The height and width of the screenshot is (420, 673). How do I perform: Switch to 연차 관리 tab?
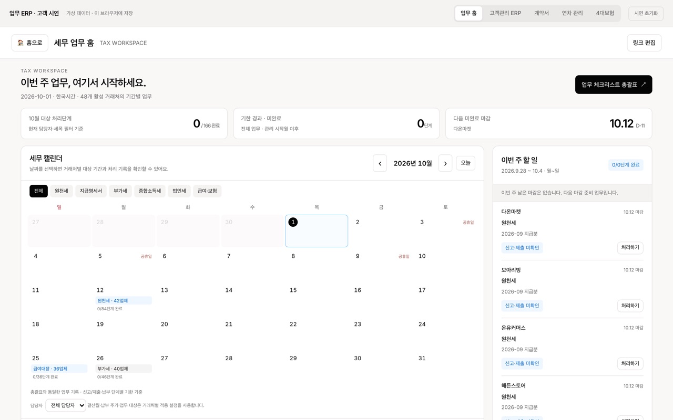click(572, 13)
